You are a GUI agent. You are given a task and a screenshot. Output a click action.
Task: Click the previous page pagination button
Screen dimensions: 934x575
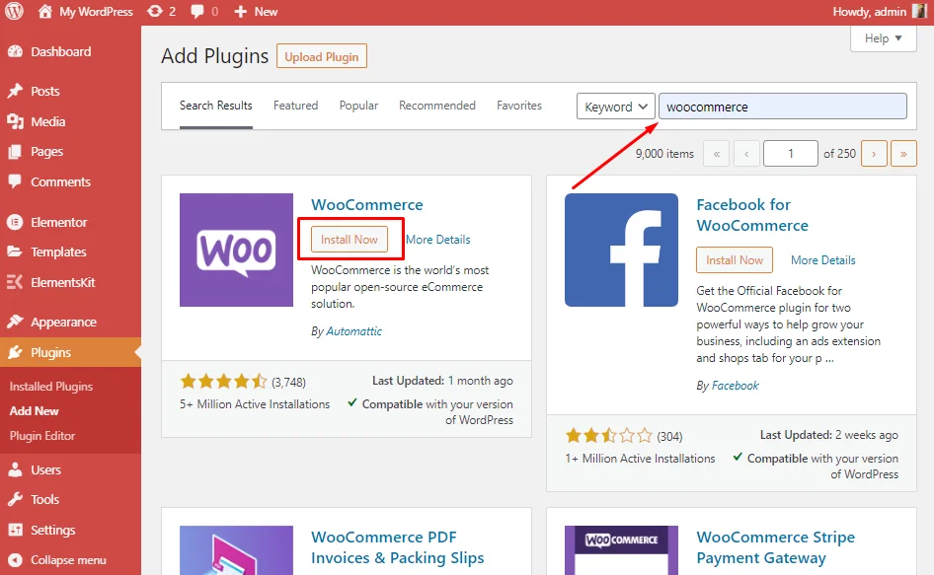tap(746, 154)
